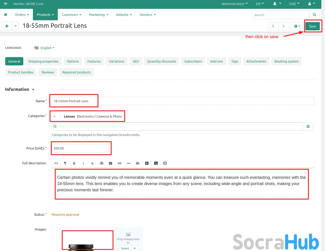The image size is (325, 251).
Task: Click the home icon in navigation bar
Action: coord(5,15)
